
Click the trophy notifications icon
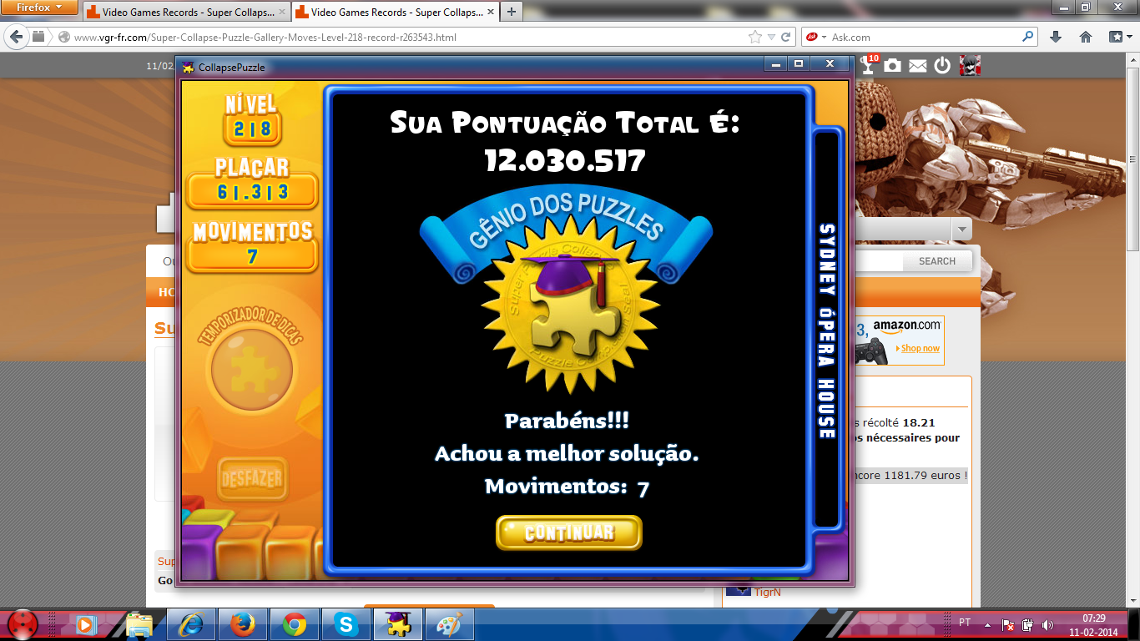pyautogui.click(x=870, y=65)
